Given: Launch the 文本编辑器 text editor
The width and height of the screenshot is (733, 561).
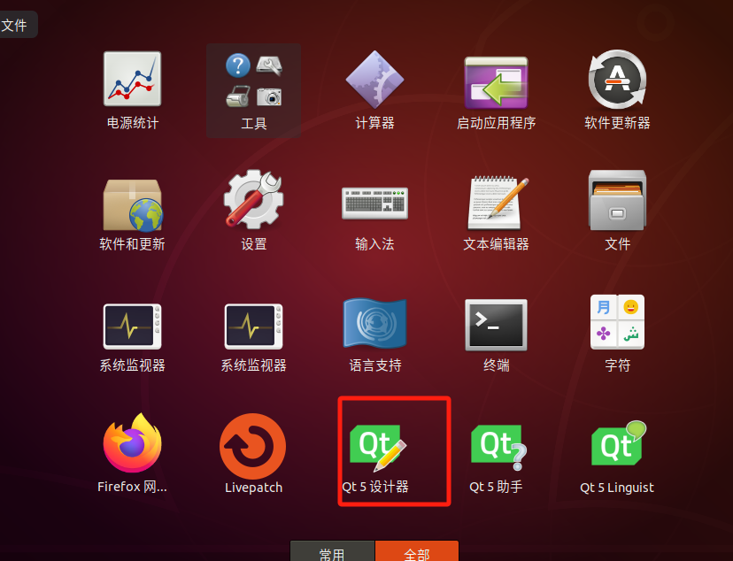Looking at the screenshot, I should [x=498, y=203].
